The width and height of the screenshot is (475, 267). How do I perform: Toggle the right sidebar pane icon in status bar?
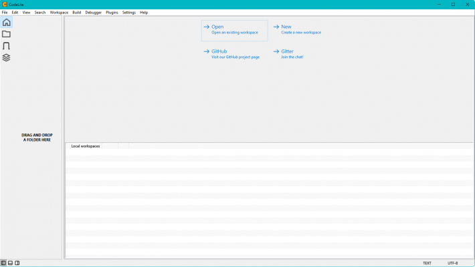point(17,263)
